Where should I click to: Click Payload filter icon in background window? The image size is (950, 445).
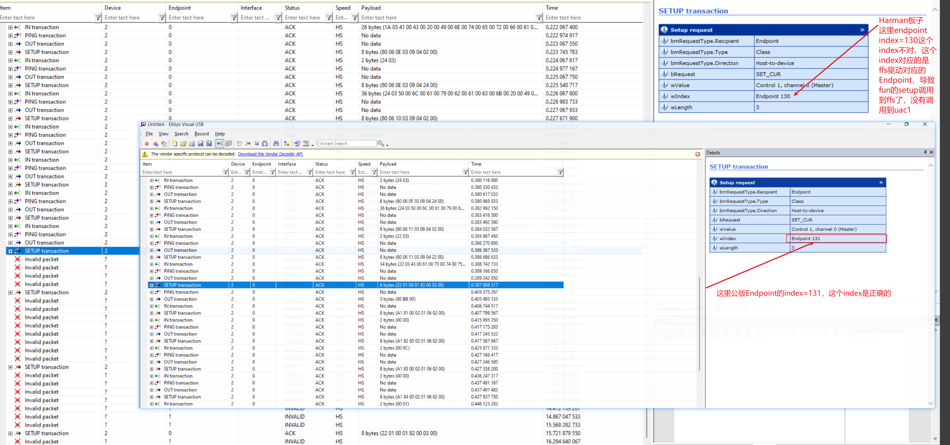pyautogui.click(x=539, y=17)
